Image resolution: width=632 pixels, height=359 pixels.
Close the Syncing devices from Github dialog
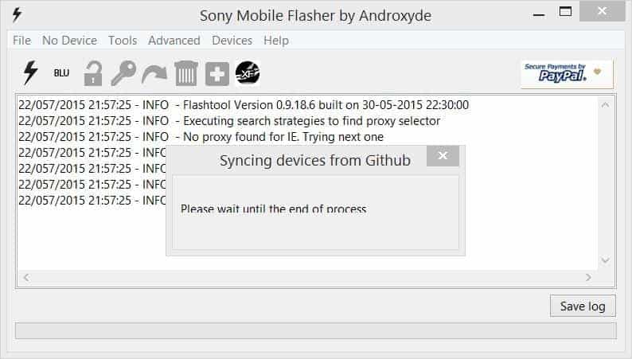click(x=443, y=156)
